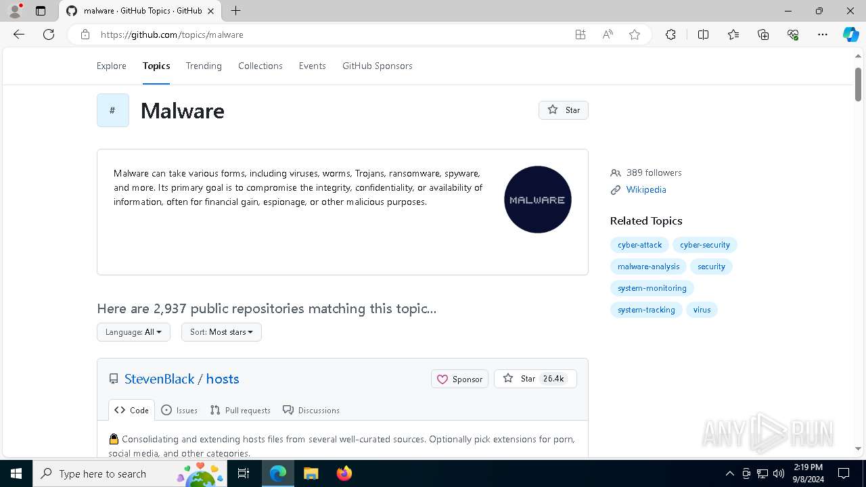Open the Collections panel icon

(x=763, y=34)
